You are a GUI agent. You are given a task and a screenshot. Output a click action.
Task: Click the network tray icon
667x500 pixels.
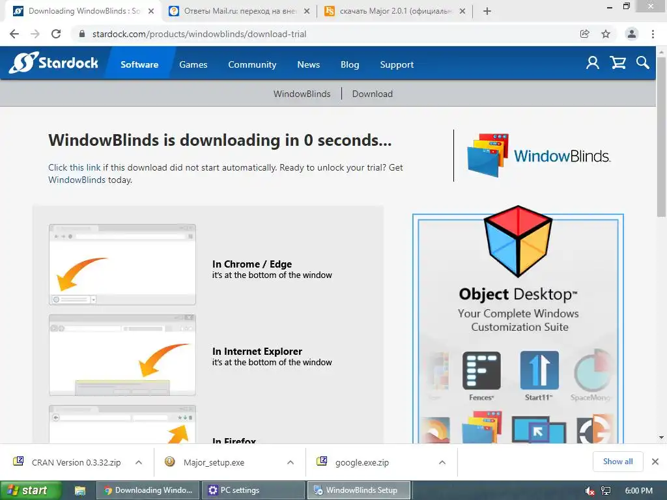point(606,491)
